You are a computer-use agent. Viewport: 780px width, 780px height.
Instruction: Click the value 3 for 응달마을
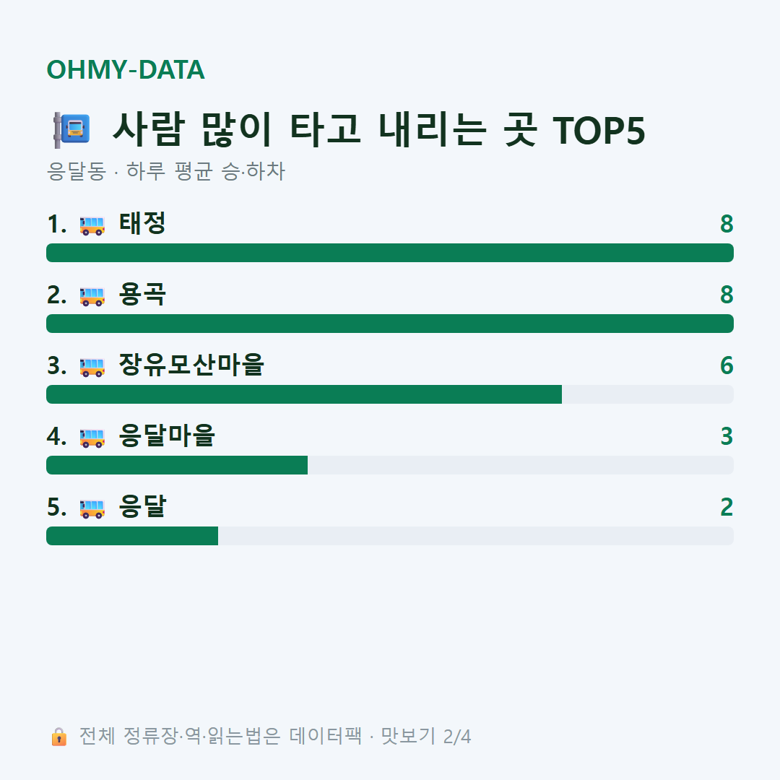point(727,436)
